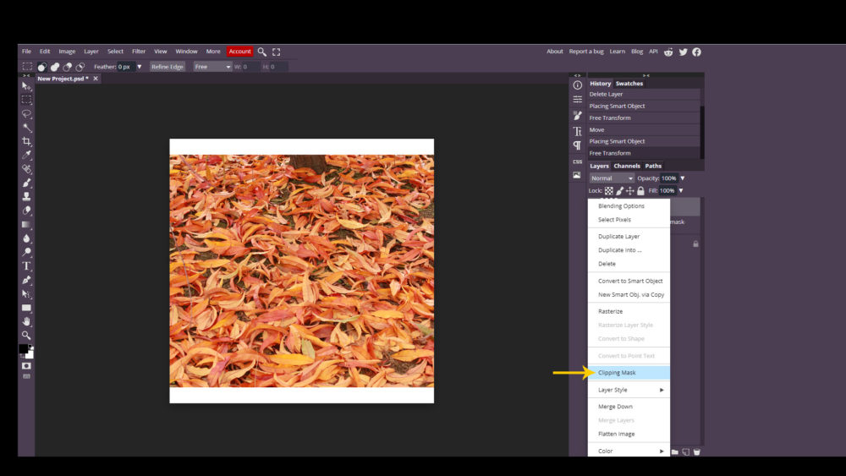Open the Paragraph panel icon
Viewport: 846px width, 476px height.
click(x=577, y=145)
